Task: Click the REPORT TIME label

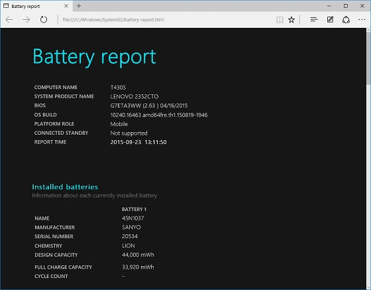Action: pos(50,142)
